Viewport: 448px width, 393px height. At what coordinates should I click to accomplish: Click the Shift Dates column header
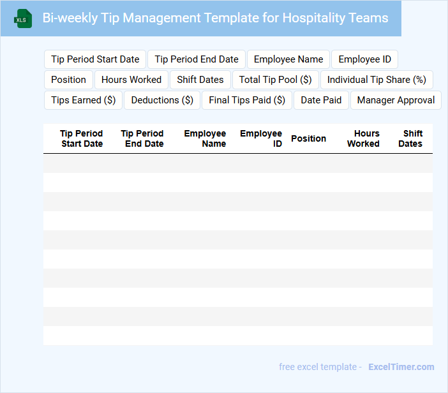pyautogui.click(x=410, y=138)
